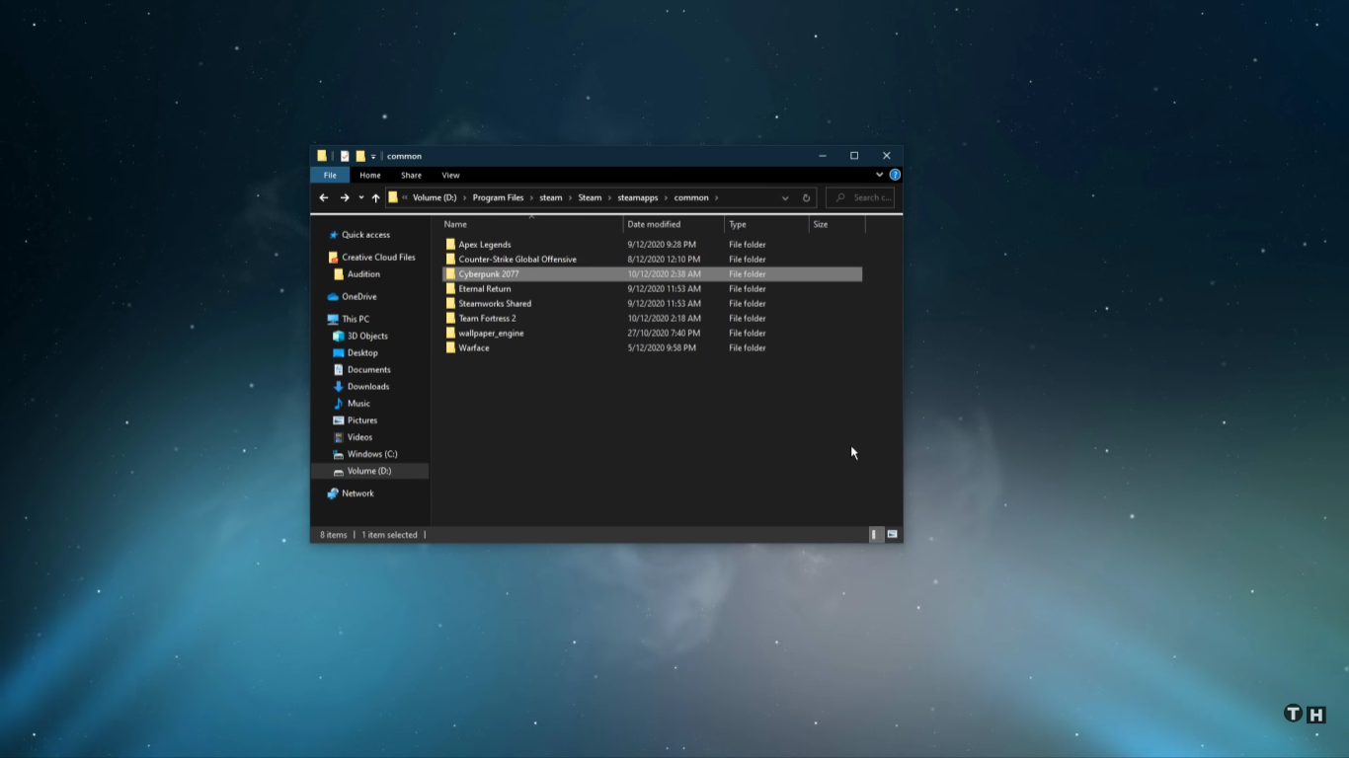Image resolution: width=1349 pixels, height=758 pixels.
Task: Click the Search common input field
Action: (860, 197)
